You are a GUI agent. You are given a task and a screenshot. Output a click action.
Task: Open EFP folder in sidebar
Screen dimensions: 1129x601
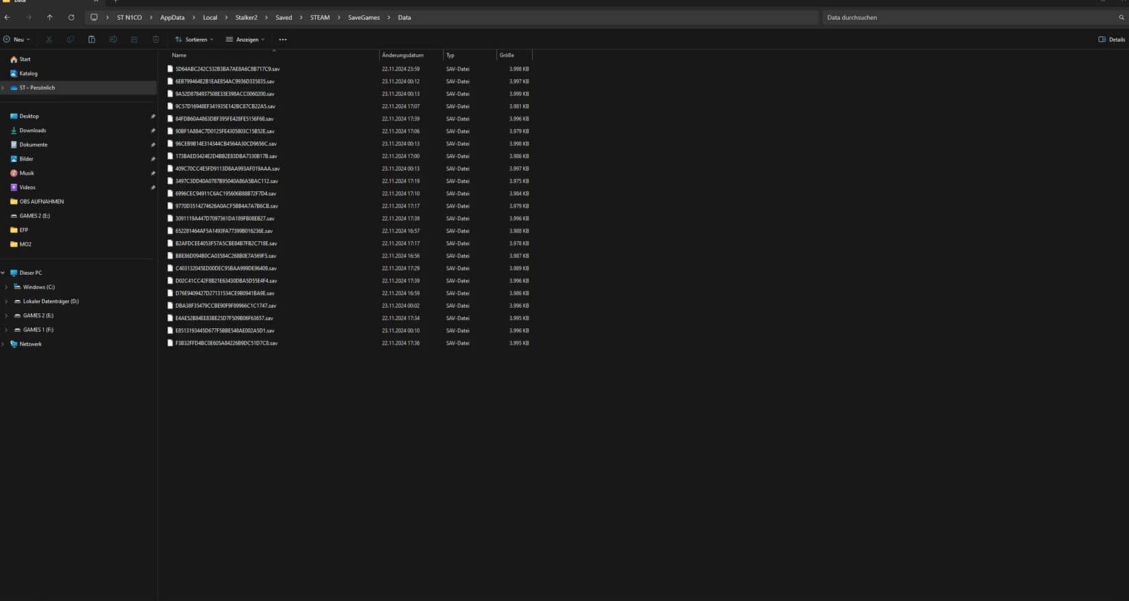click(x=23, y=230)
